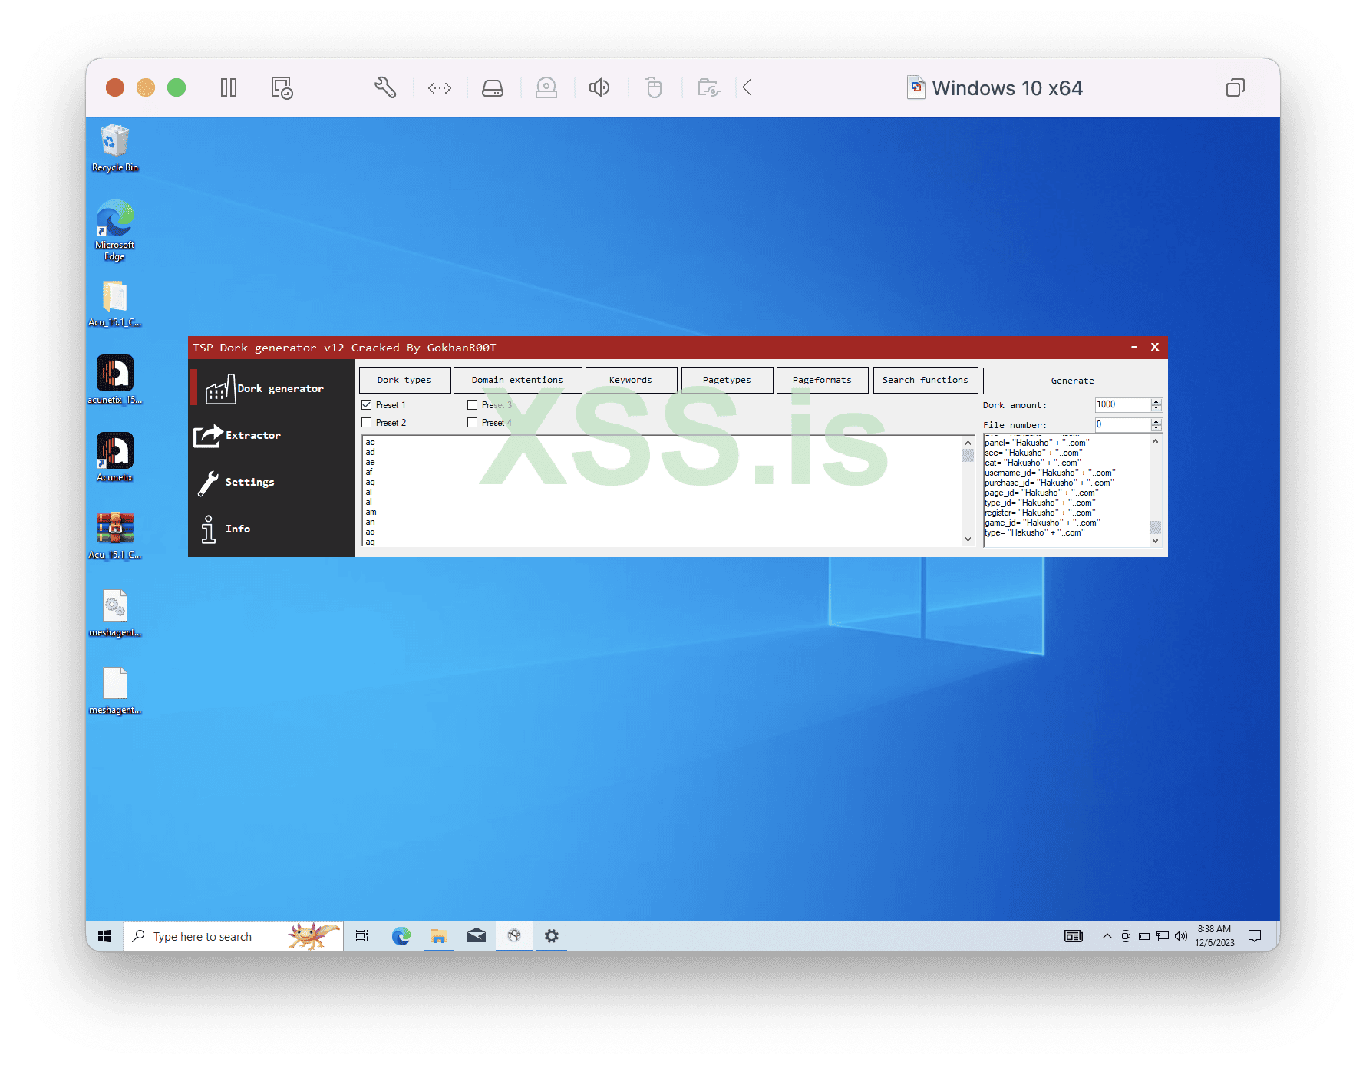Click the system tray volume icon
This screenshot has height=1065, width=1366.
[x=1181, y=936]
